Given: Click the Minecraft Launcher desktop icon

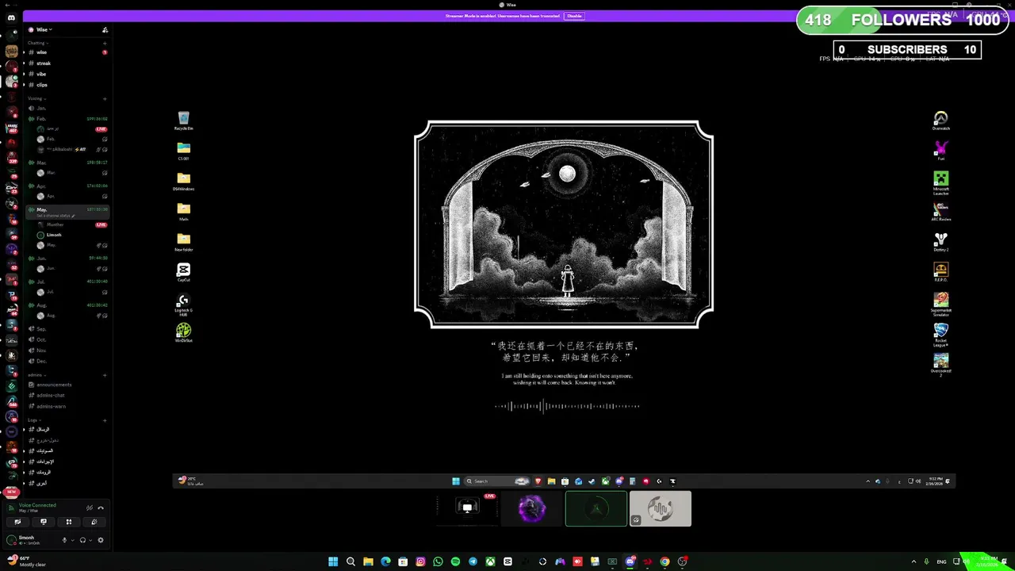Looking at the screenshot, I should click(x=940, y=182).
